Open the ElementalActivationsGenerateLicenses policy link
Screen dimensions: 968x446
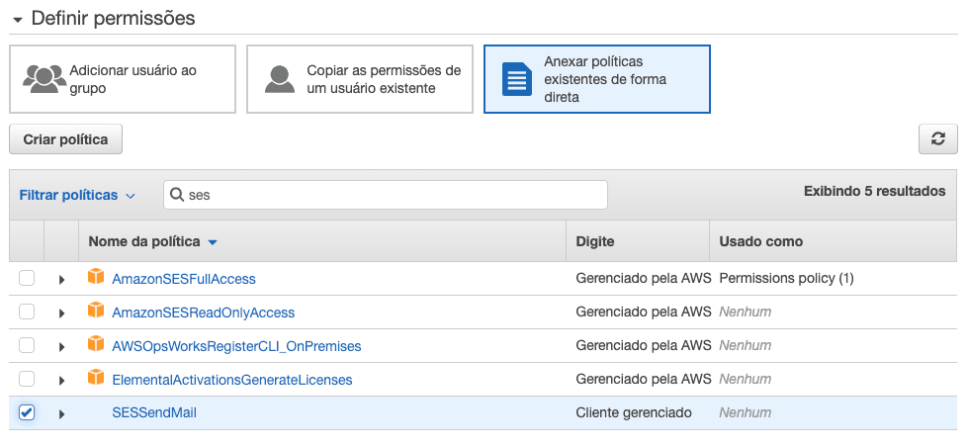(232, 380)
